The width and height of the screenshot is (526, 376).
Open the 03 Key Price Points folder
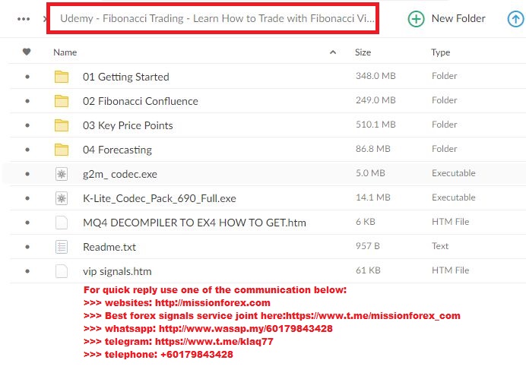128,125
